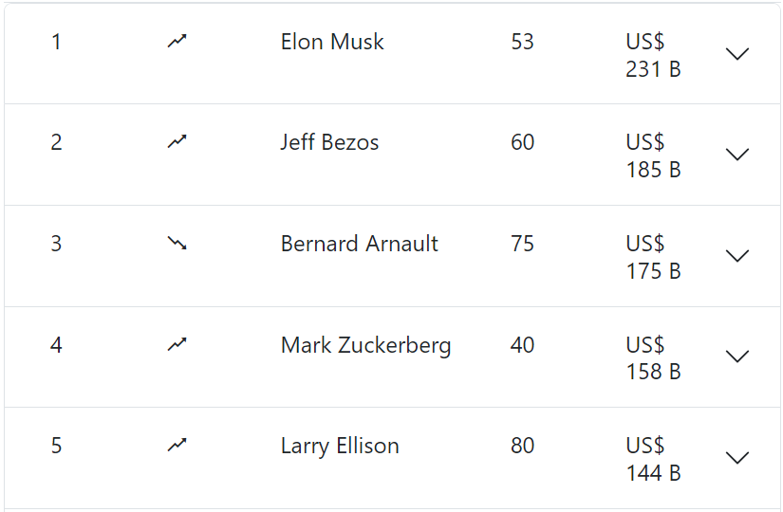
Task: Open the Bernard Arnault row chevron
Action: pyautogui.click(x=737, y=256)
